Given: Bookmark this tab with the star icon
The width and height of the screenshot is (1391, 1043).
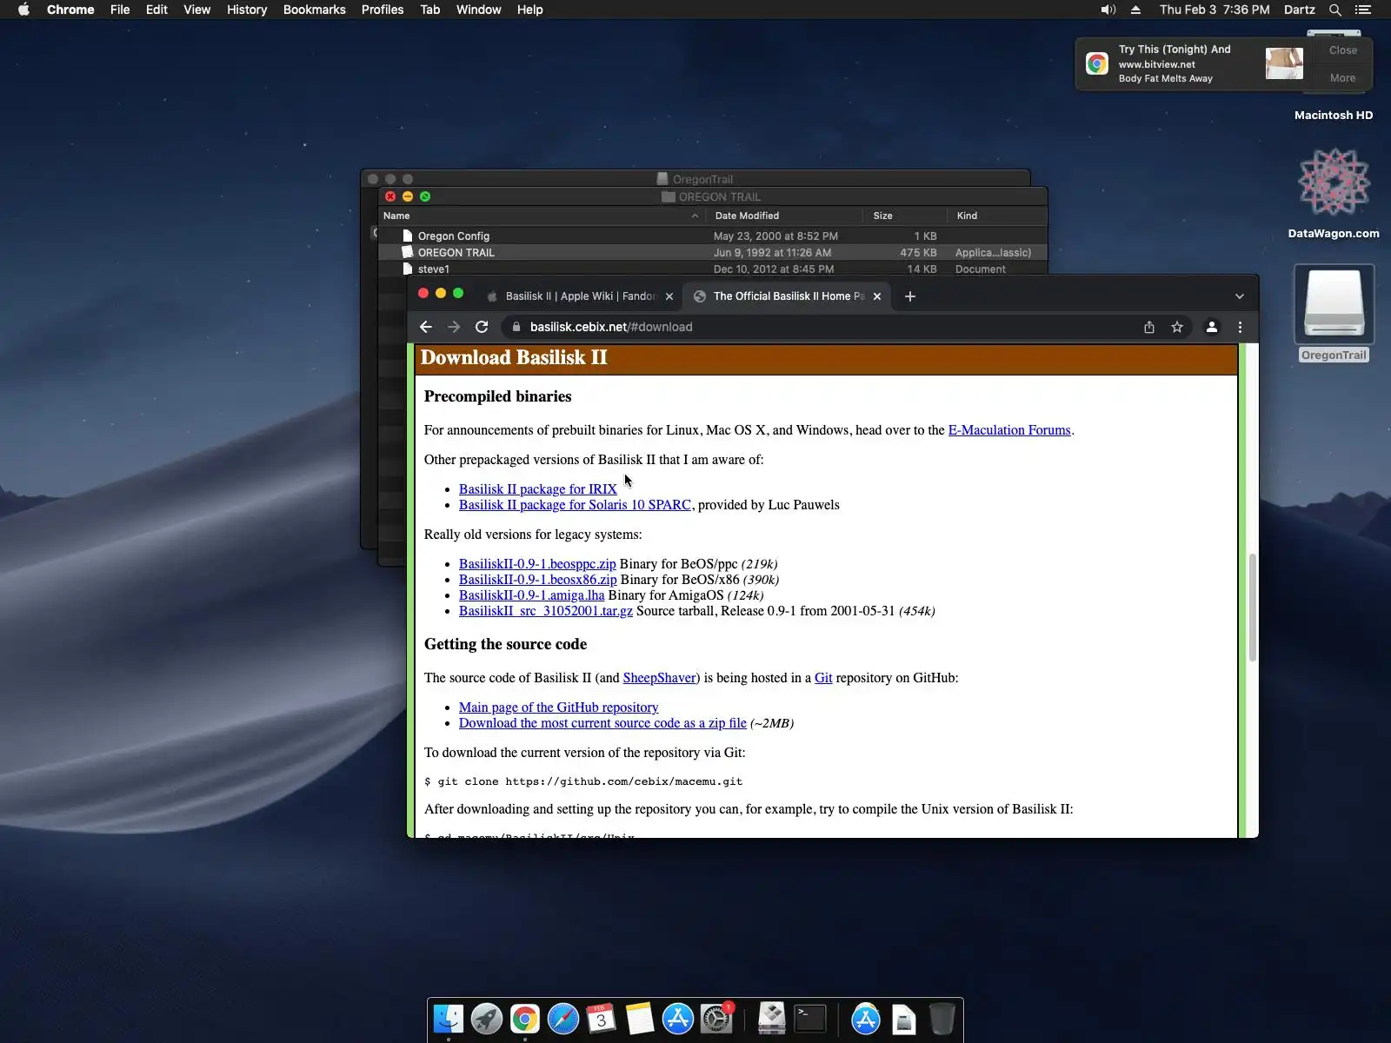Looking at the screenshot, I should [1177, 327].
